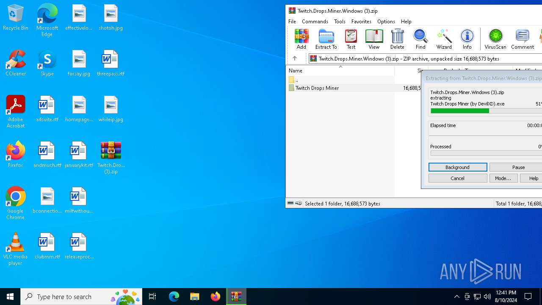Click the Add toolbar icon in WinRAR
Screen dimensions: 542x305
pyautogui.click(x=301, y=39)
